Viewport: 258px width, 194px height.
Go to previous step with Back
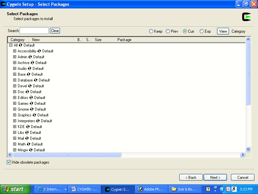tap(191, 178)
